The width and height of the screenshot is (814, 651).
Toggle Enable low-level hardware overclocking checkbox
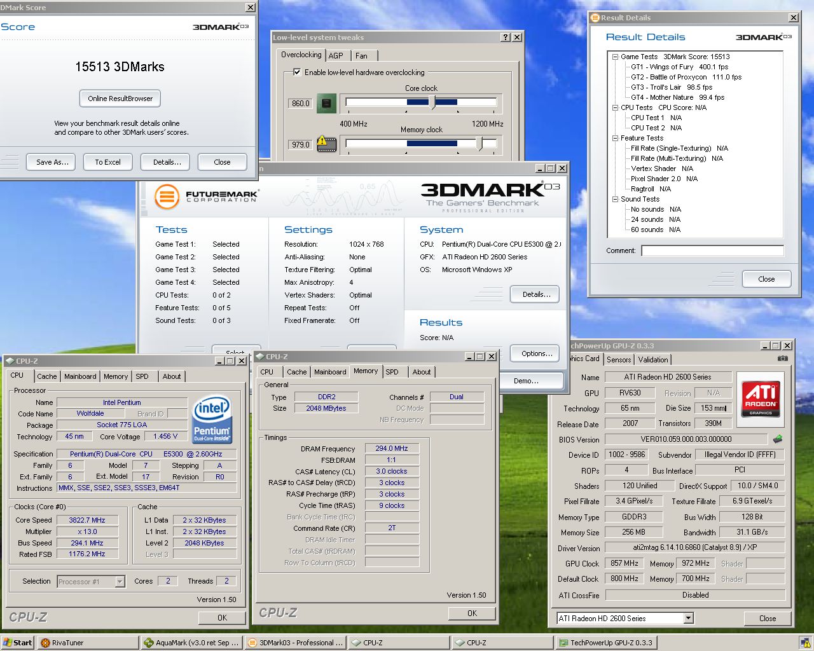tap(296, 72)
